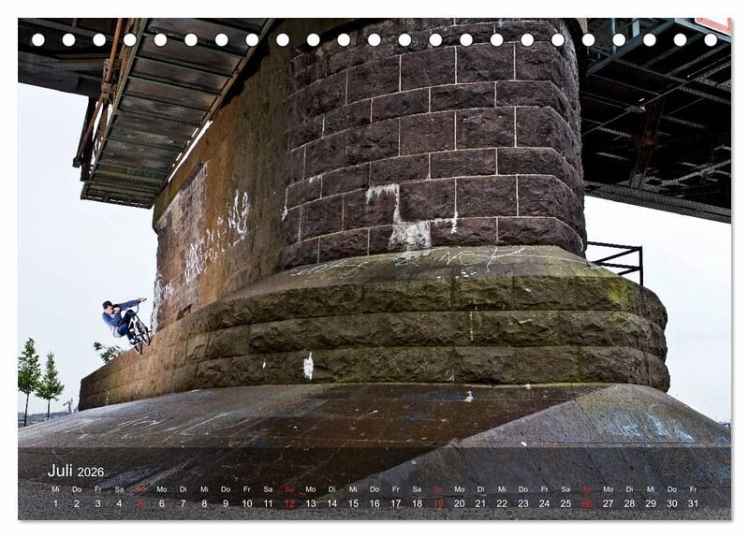The height and width of the screenshot is (538, 749).
Task: Select date 24 in the calendar strip
Action: 544,503
